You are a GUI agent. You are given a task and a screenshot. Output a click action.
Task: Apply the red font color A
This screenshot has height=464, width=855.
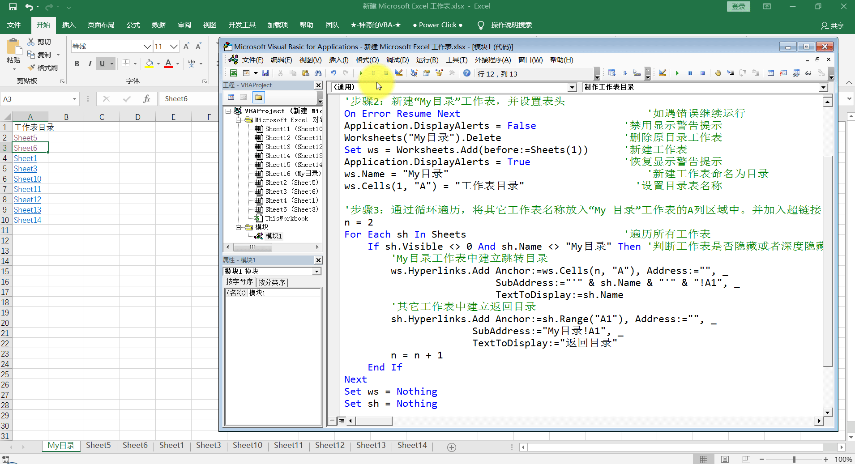tap(168, 64)
